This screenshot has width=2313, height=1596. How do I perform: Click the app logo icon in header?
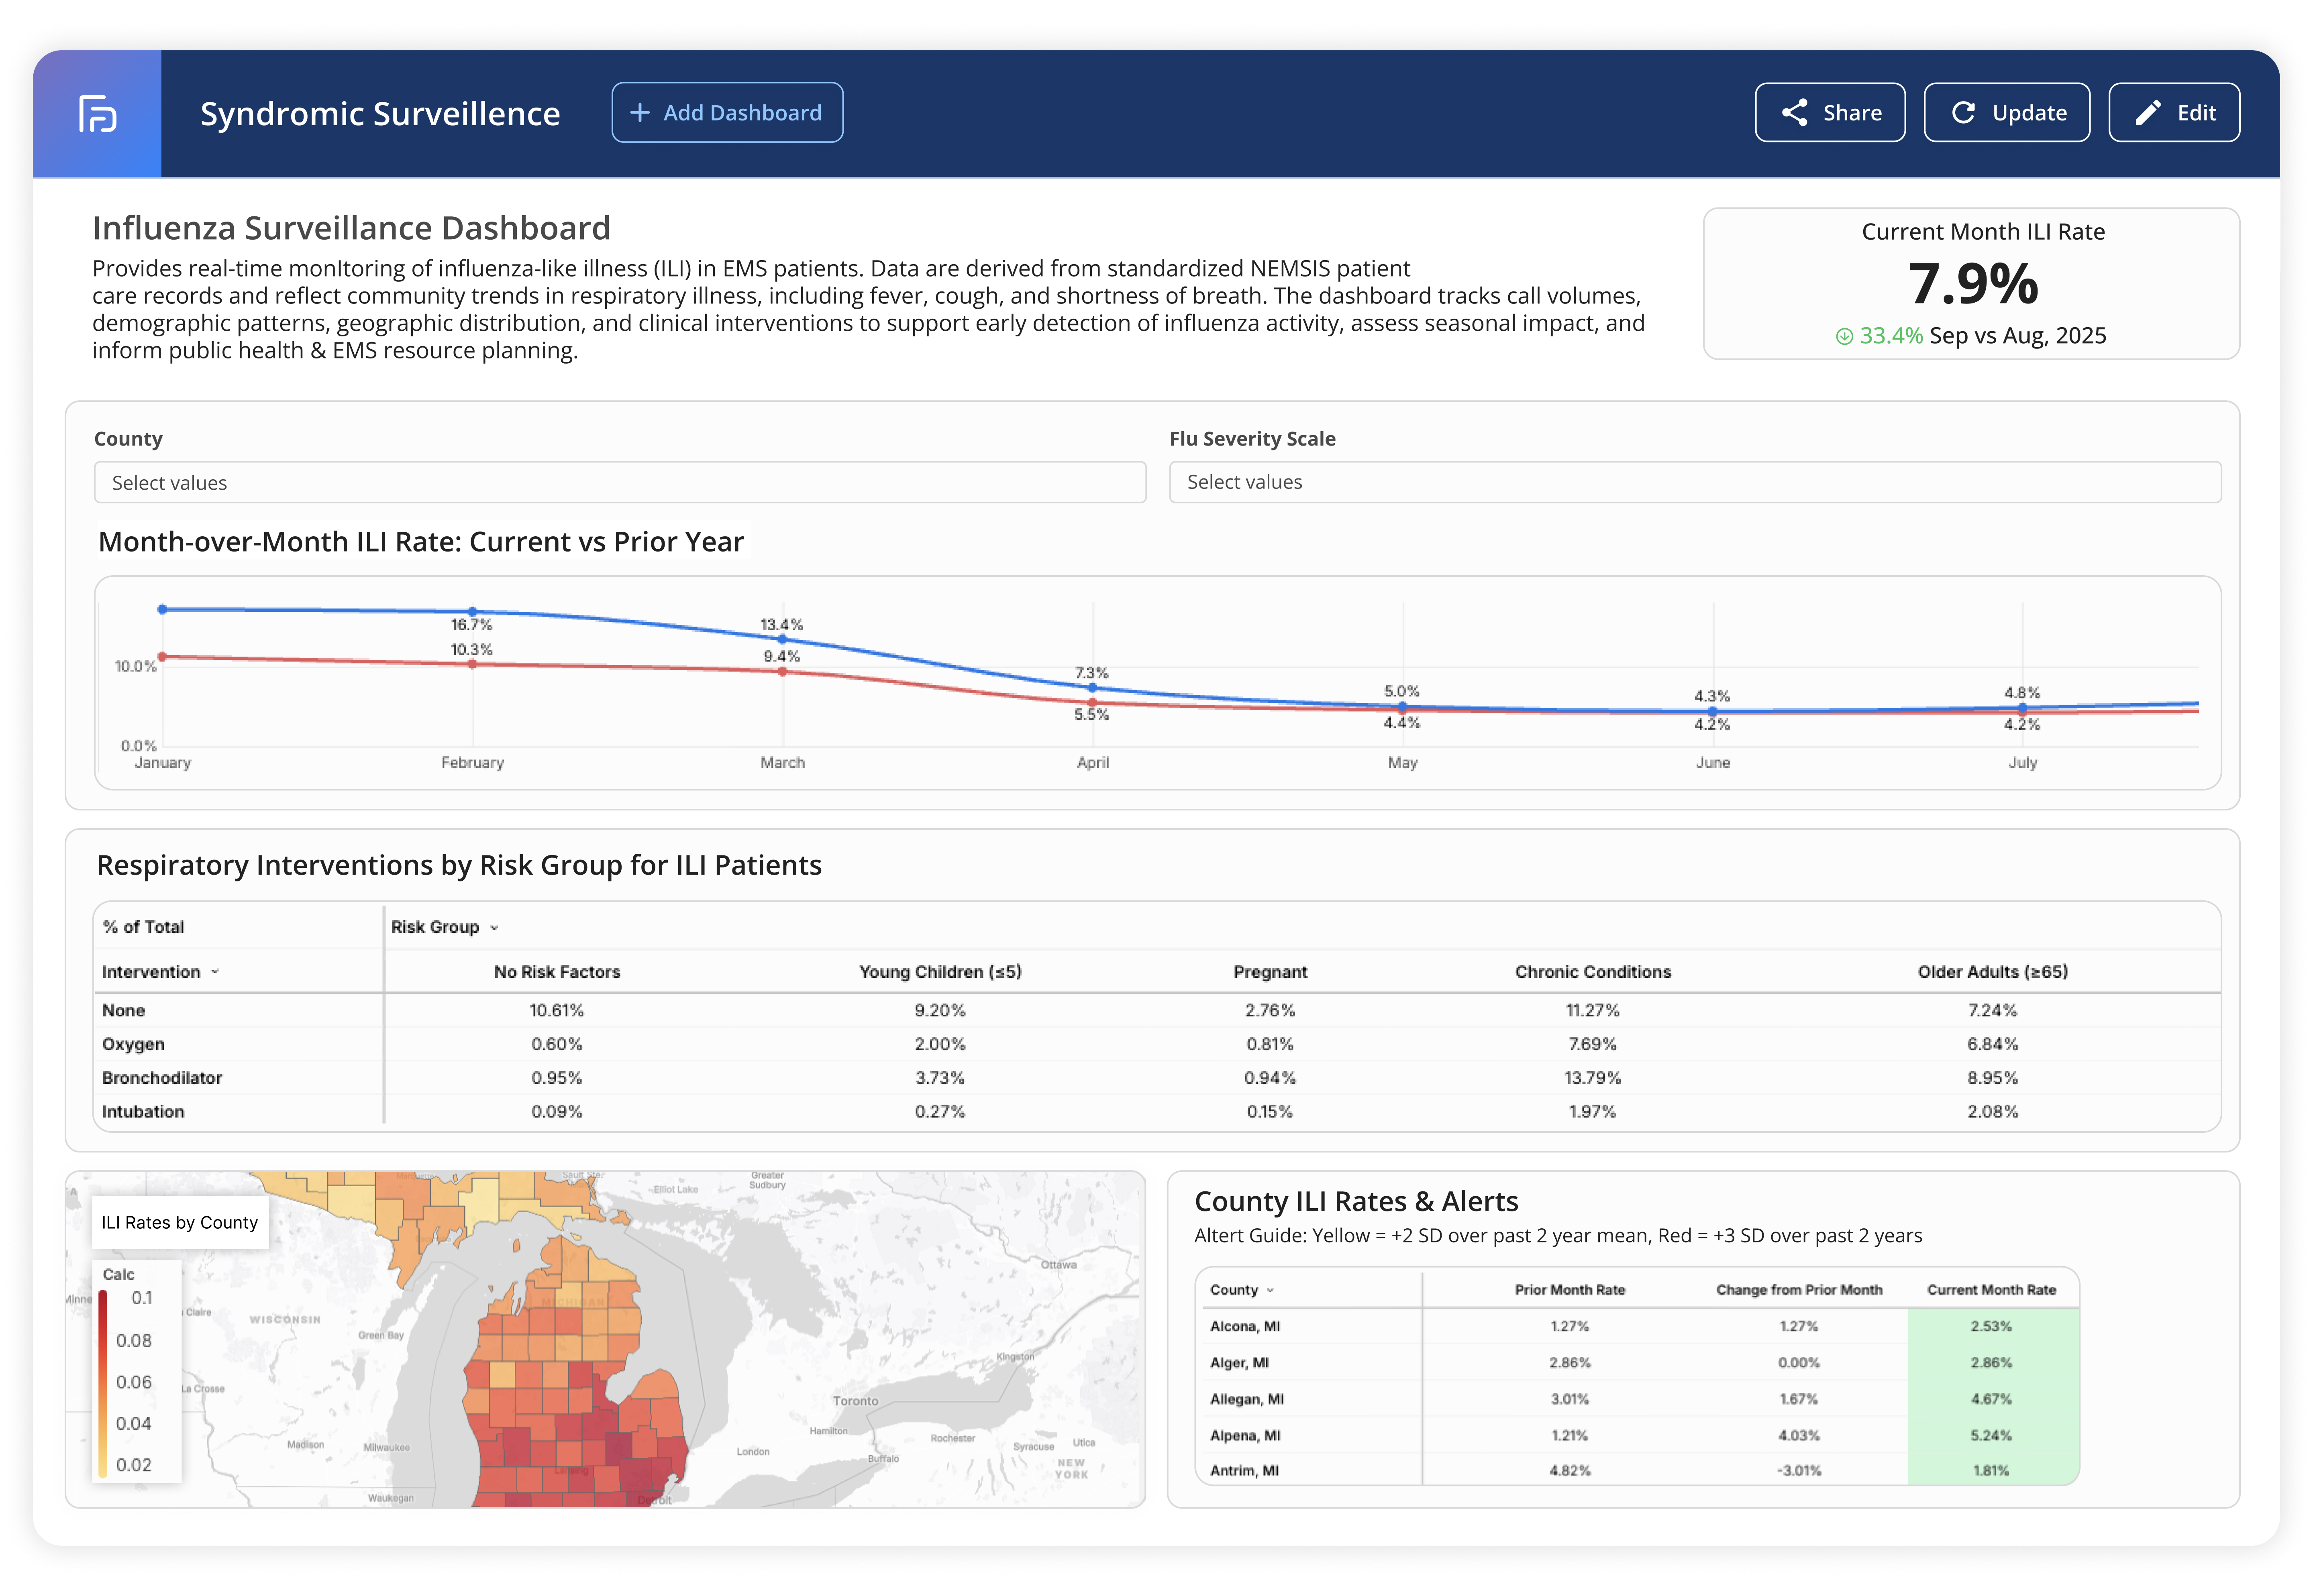pyautogui.click(x=97, y=114)
